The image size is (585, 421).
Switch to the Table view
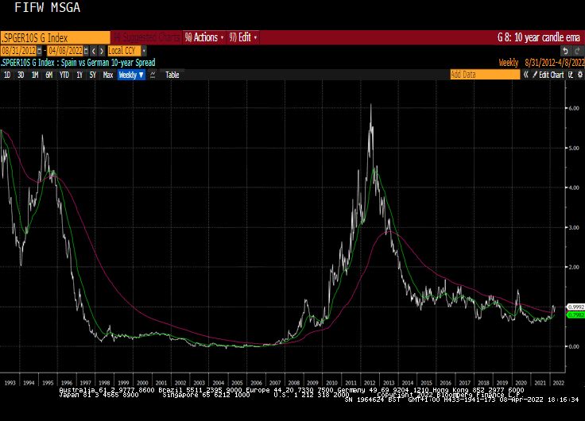(x=172, y=75)
